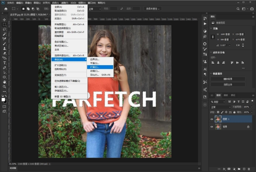Click the 选择并遮住 button in options bar
The width and height of the screenshot is (256, 172).
pos(152,9)
